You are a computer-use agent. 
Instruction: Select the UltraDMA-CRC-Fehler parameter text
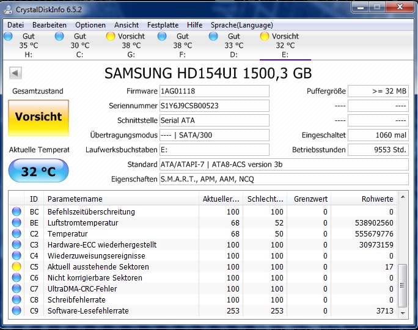(82, 289)
